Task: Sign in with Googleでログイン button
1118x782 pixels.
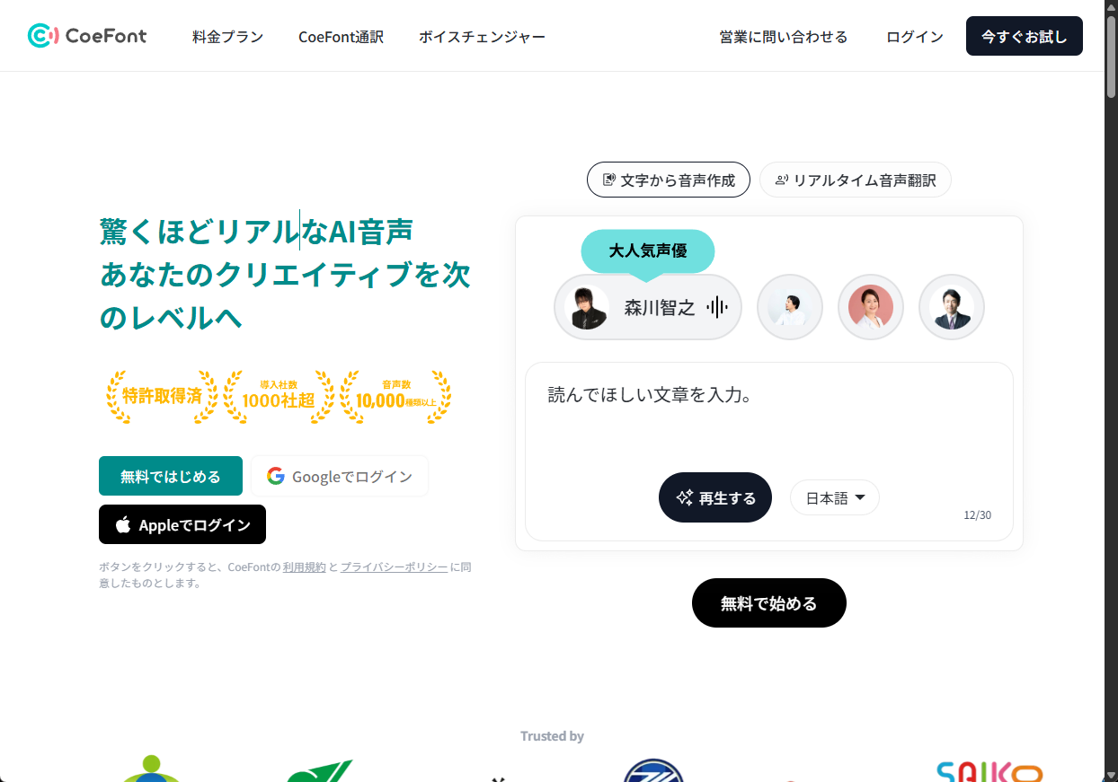Action: tap(339, 476)
